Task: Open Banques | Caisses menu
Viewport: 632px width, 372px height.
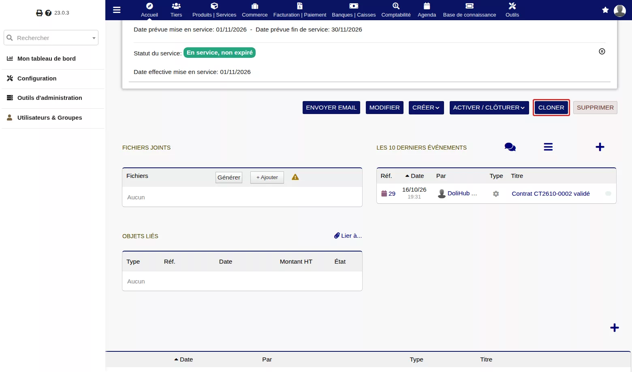Action: tap(354, 10)
